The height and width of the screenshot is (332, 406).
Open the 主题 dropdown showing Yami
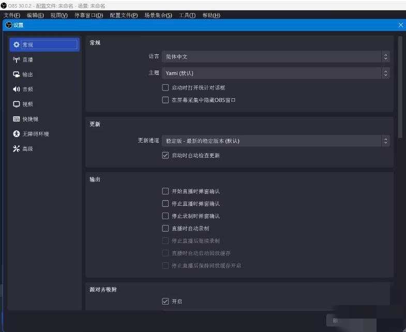276,73
